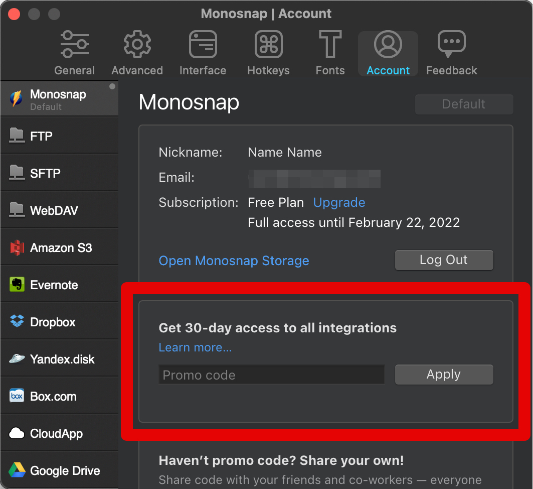Click the Amazon S3 red cube icon
The height and width of the screenshot is (489, 533).
(x=17, y=248)
